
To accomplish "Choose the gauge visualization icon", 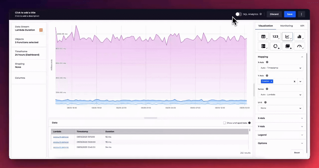I will 299,46.
